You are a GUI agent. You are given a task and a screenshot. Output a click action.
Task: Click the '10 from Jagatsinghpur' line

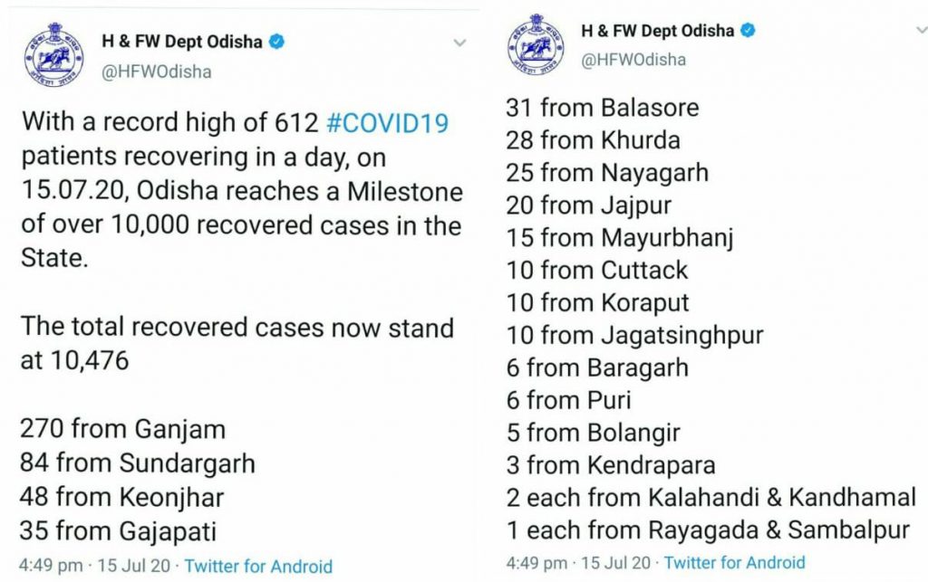click(635, 336)
